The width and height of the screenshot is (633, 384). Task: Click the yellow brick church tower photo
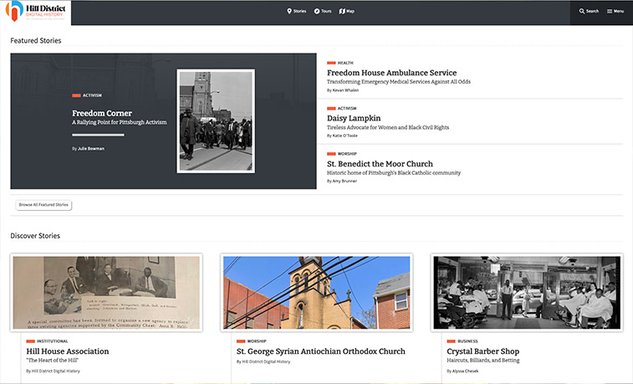(316, 292)
